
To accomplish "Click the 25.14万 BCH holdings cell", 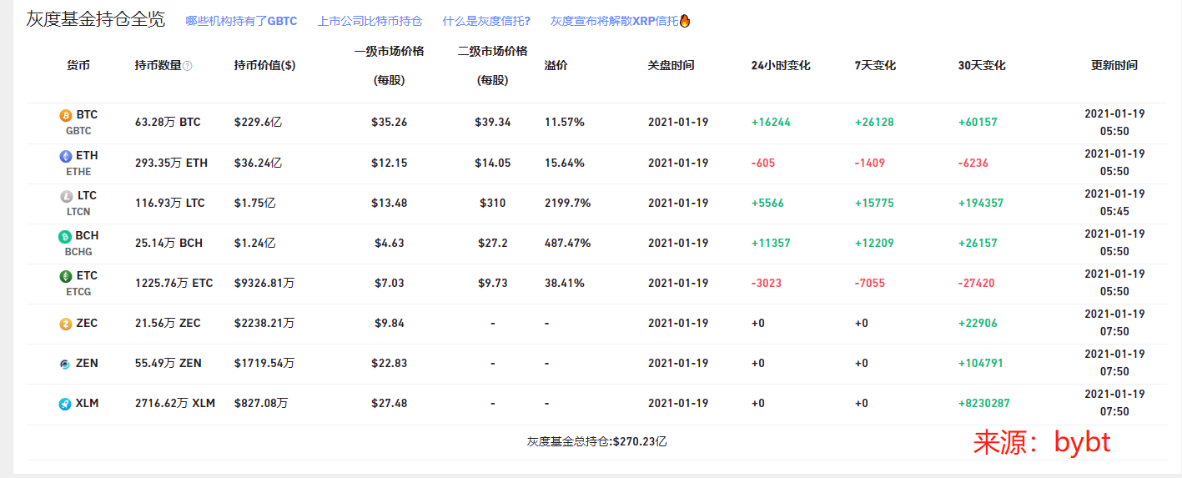I will [x=168, y=243].
